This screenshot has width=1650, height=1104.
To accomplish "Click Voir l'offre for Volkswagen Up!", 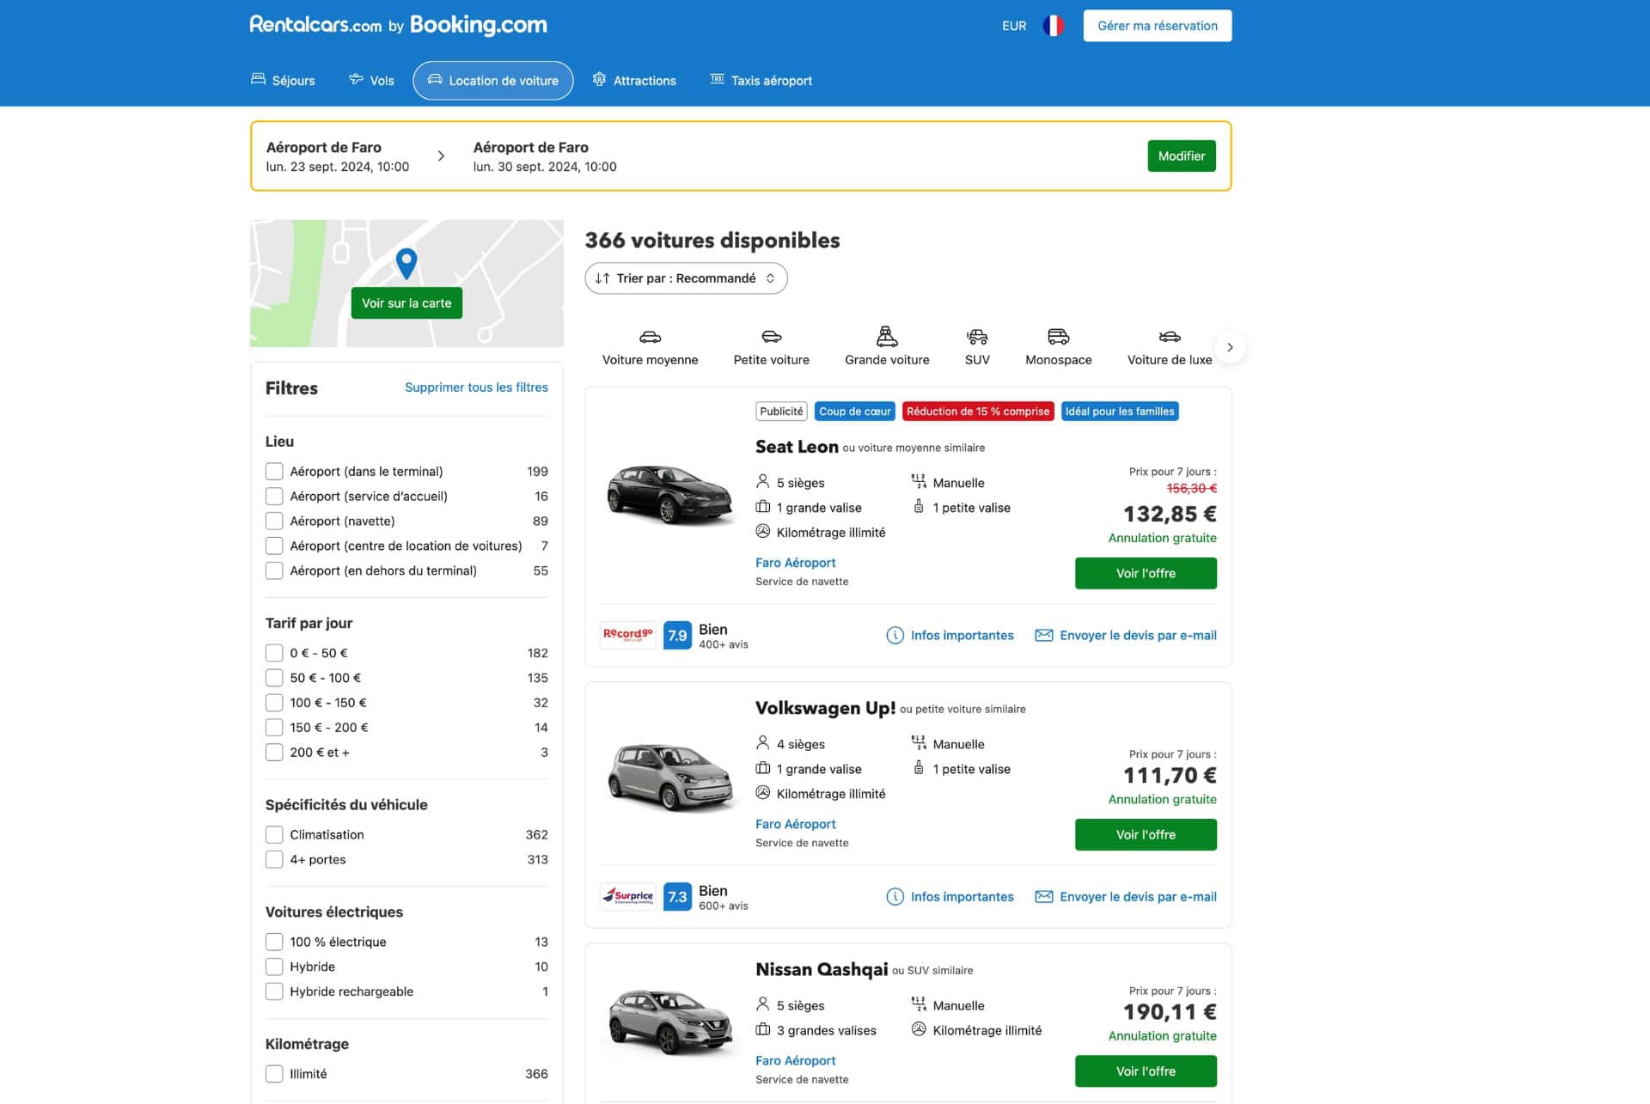I will pyautogui.click(x=1146, y=834).
